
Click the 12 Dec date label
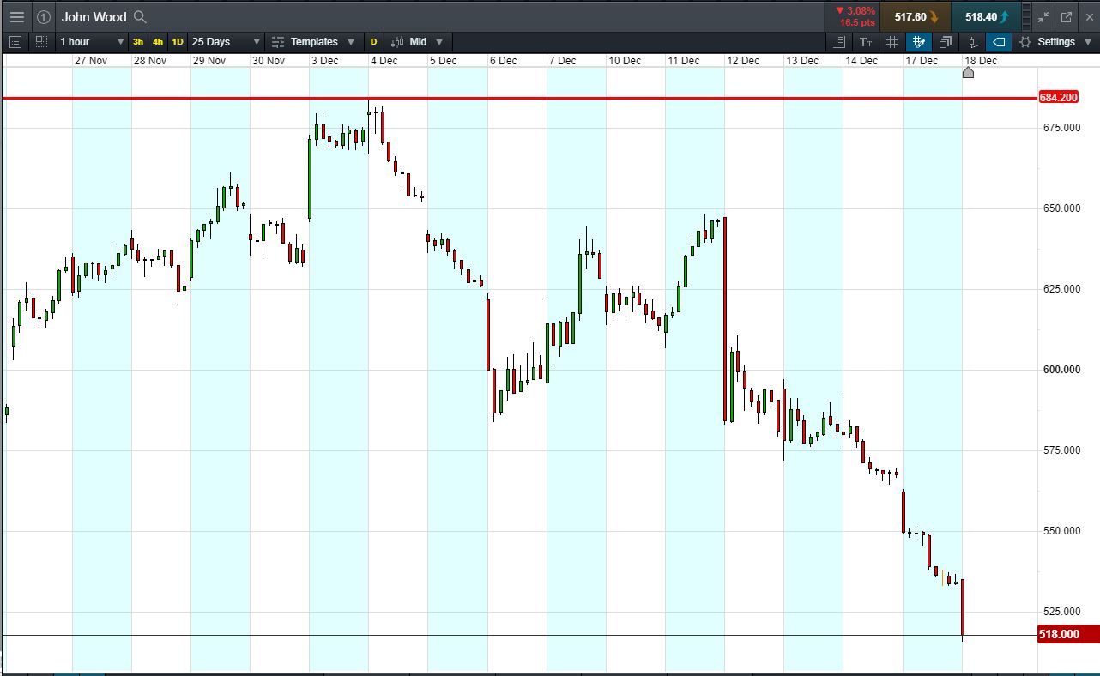743,61
